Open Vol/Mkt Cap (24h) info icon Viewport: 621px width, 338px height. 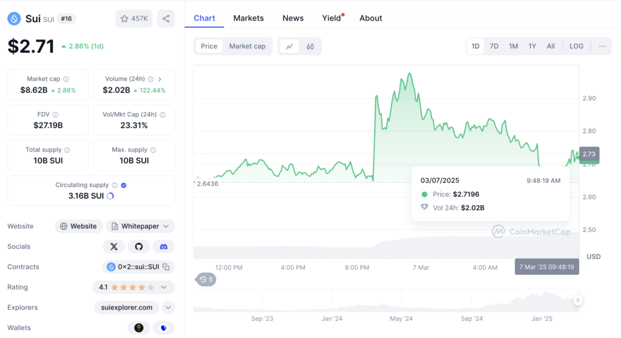coord(163,114)
